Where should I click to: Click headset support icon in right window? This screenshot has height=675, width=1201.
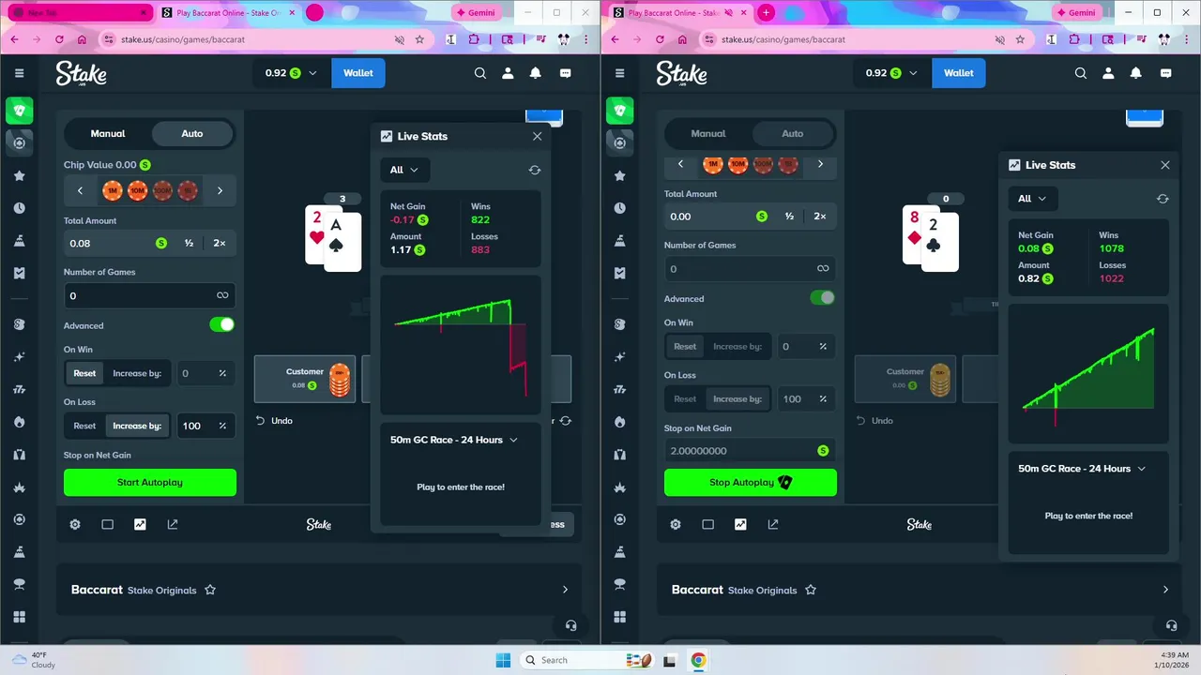click(x=1171, y=625)
